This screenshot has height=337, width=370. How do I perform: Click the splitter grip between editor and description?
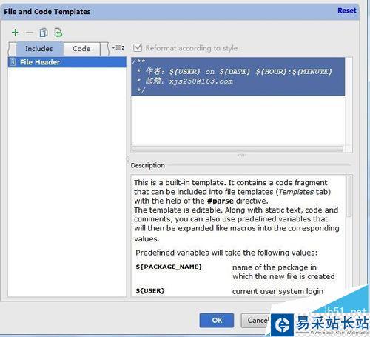coord(242,156)
